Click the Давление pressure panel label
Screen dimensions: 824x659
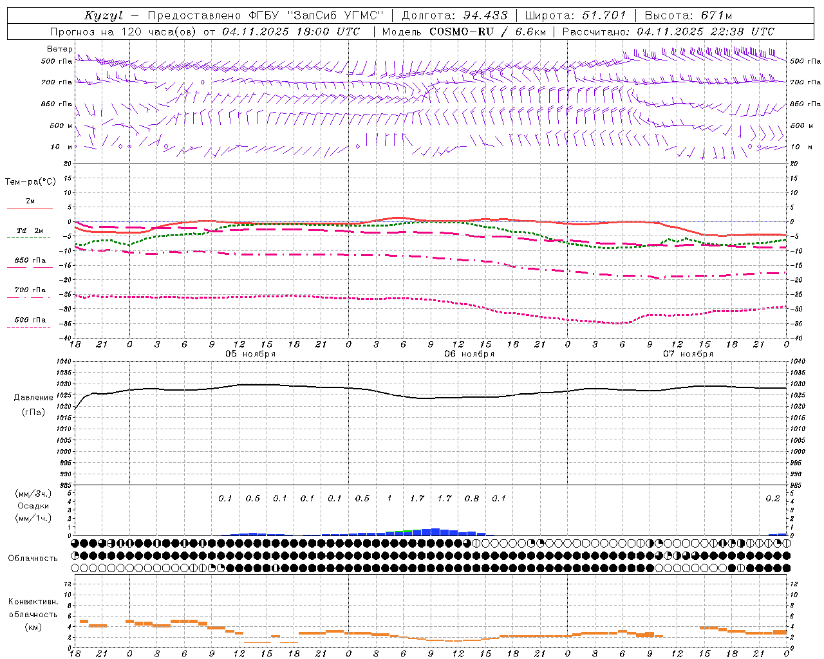click(x=33, y=398)
